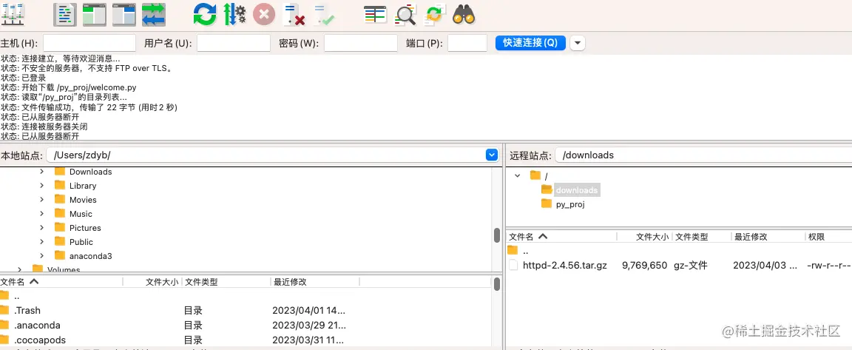Toggle directory comparison magnifier icon
Image resolution: width=852 pixels, height=350 pixels.
coord(405,15)
